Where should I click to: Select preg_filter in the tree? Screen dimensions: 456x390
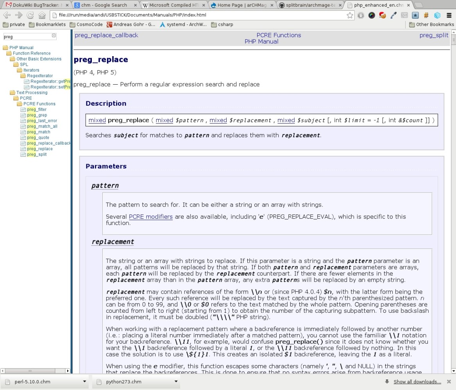(x=37, y=110)
